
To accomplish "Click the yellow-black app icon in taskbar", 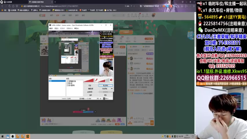I will 28,136.
